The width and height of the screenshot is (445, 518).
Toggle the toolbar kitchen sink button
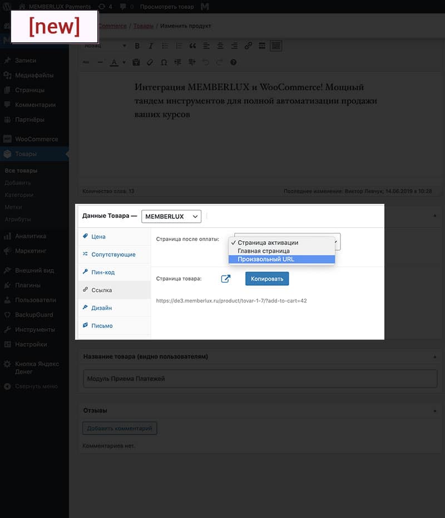pos(276,46)
